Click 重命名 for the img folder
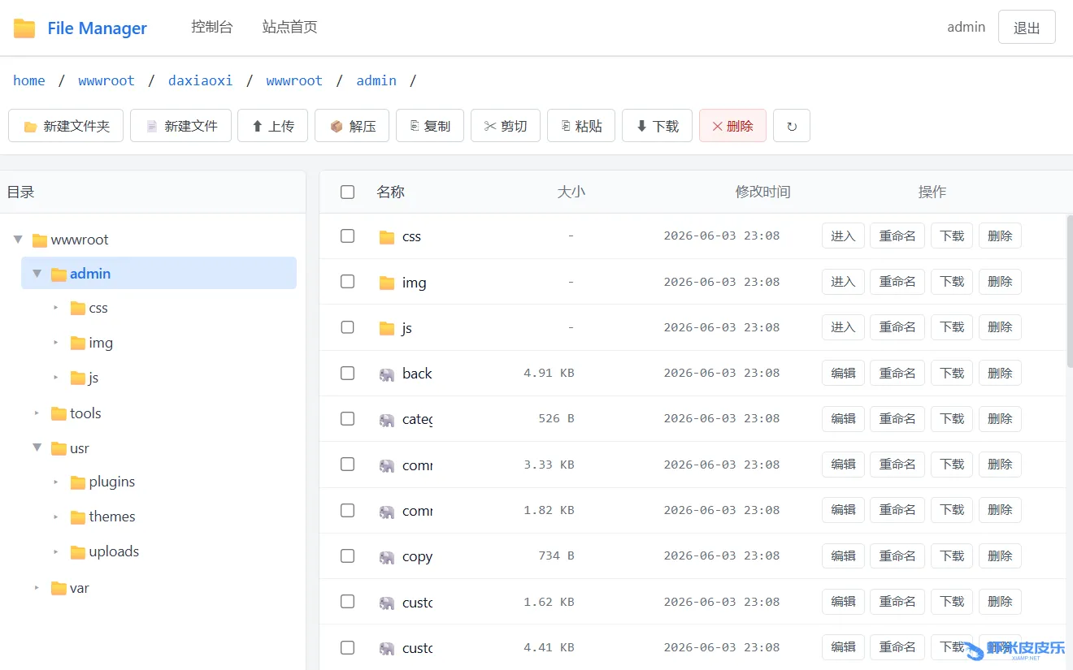This screenshot has width=1073, height=670. pyautogui.click(x=897, y=281)
